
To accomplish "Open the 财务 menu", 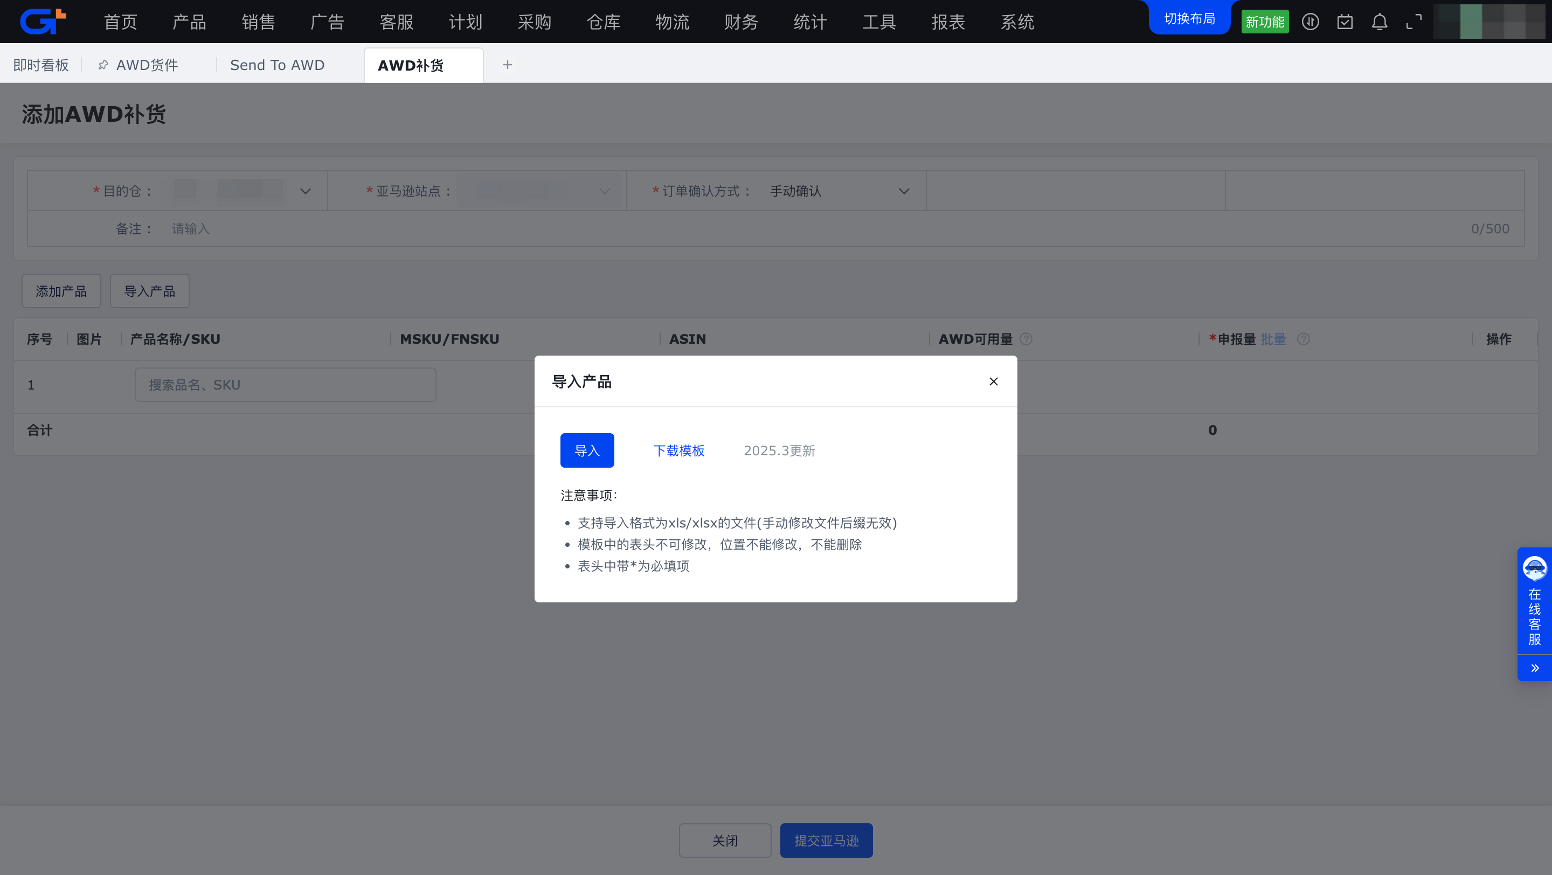I will tap(741, 22).
